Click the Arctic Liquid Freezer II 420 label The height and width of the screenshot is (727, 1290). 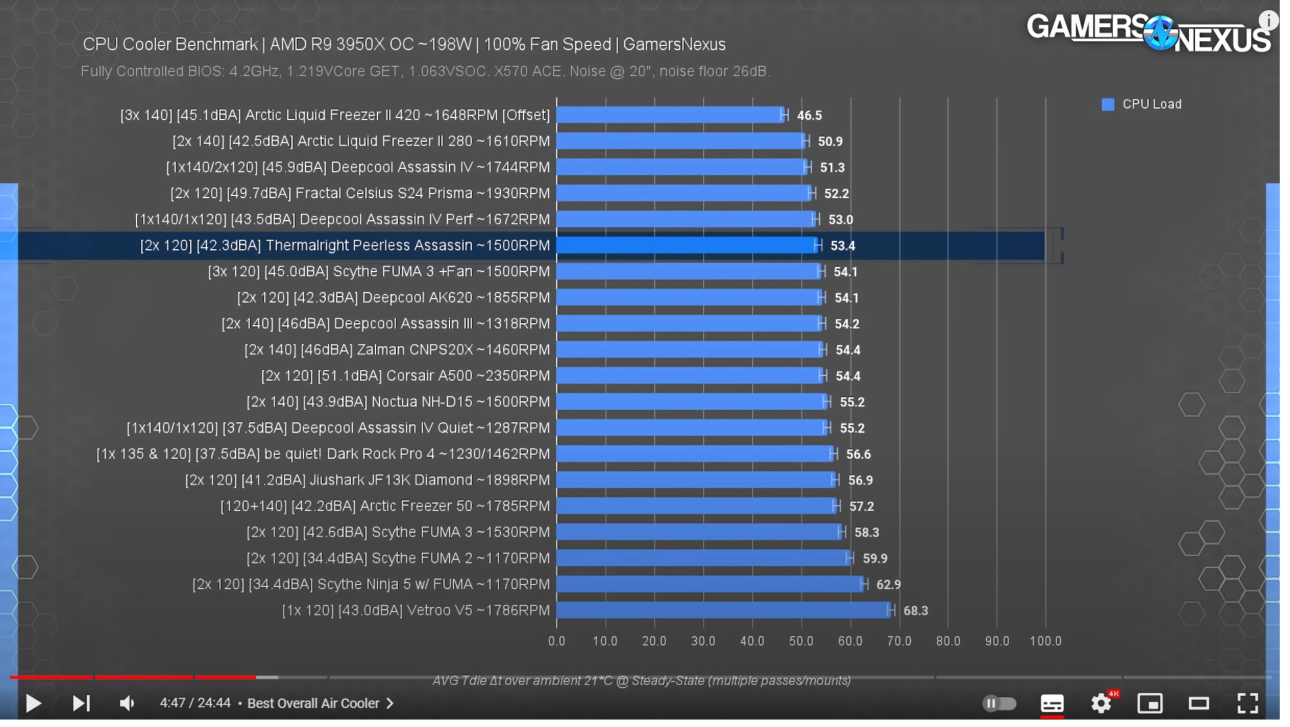(x=335, y=115)
